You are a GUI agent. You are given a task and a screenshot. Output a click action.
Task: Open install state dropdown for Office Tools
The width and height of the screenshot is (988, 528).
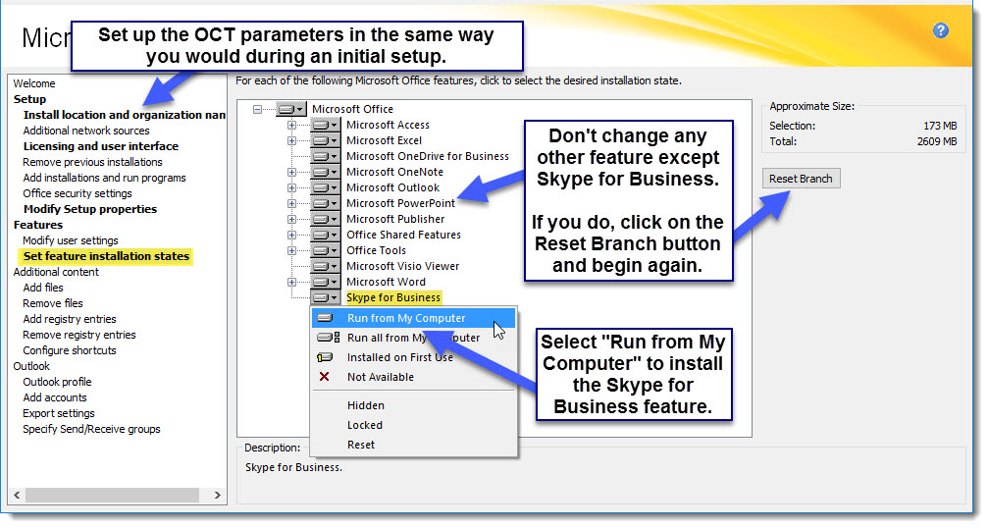click(325, 251)
